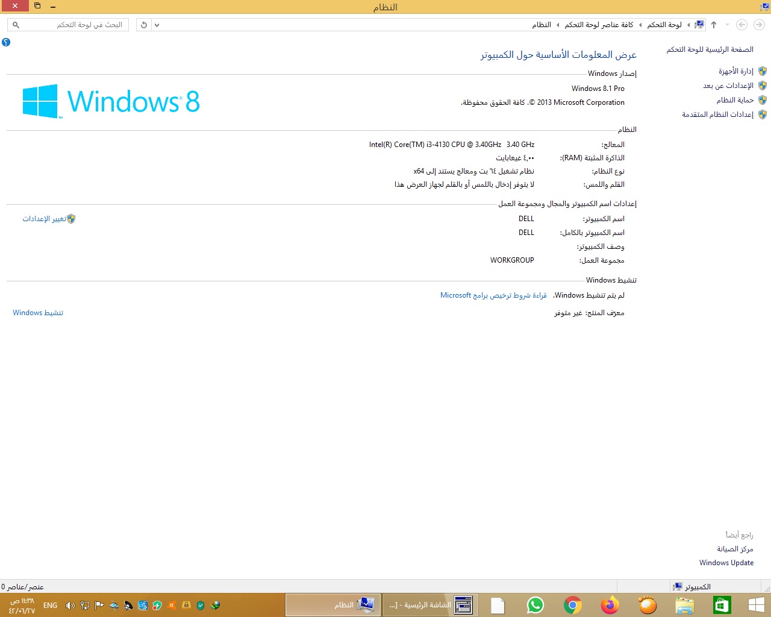Launch Firefox from the taskbar

[610, 605]
